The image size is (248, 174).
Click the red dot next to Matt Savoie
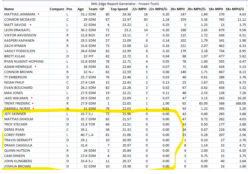click(x=31, y=24)
